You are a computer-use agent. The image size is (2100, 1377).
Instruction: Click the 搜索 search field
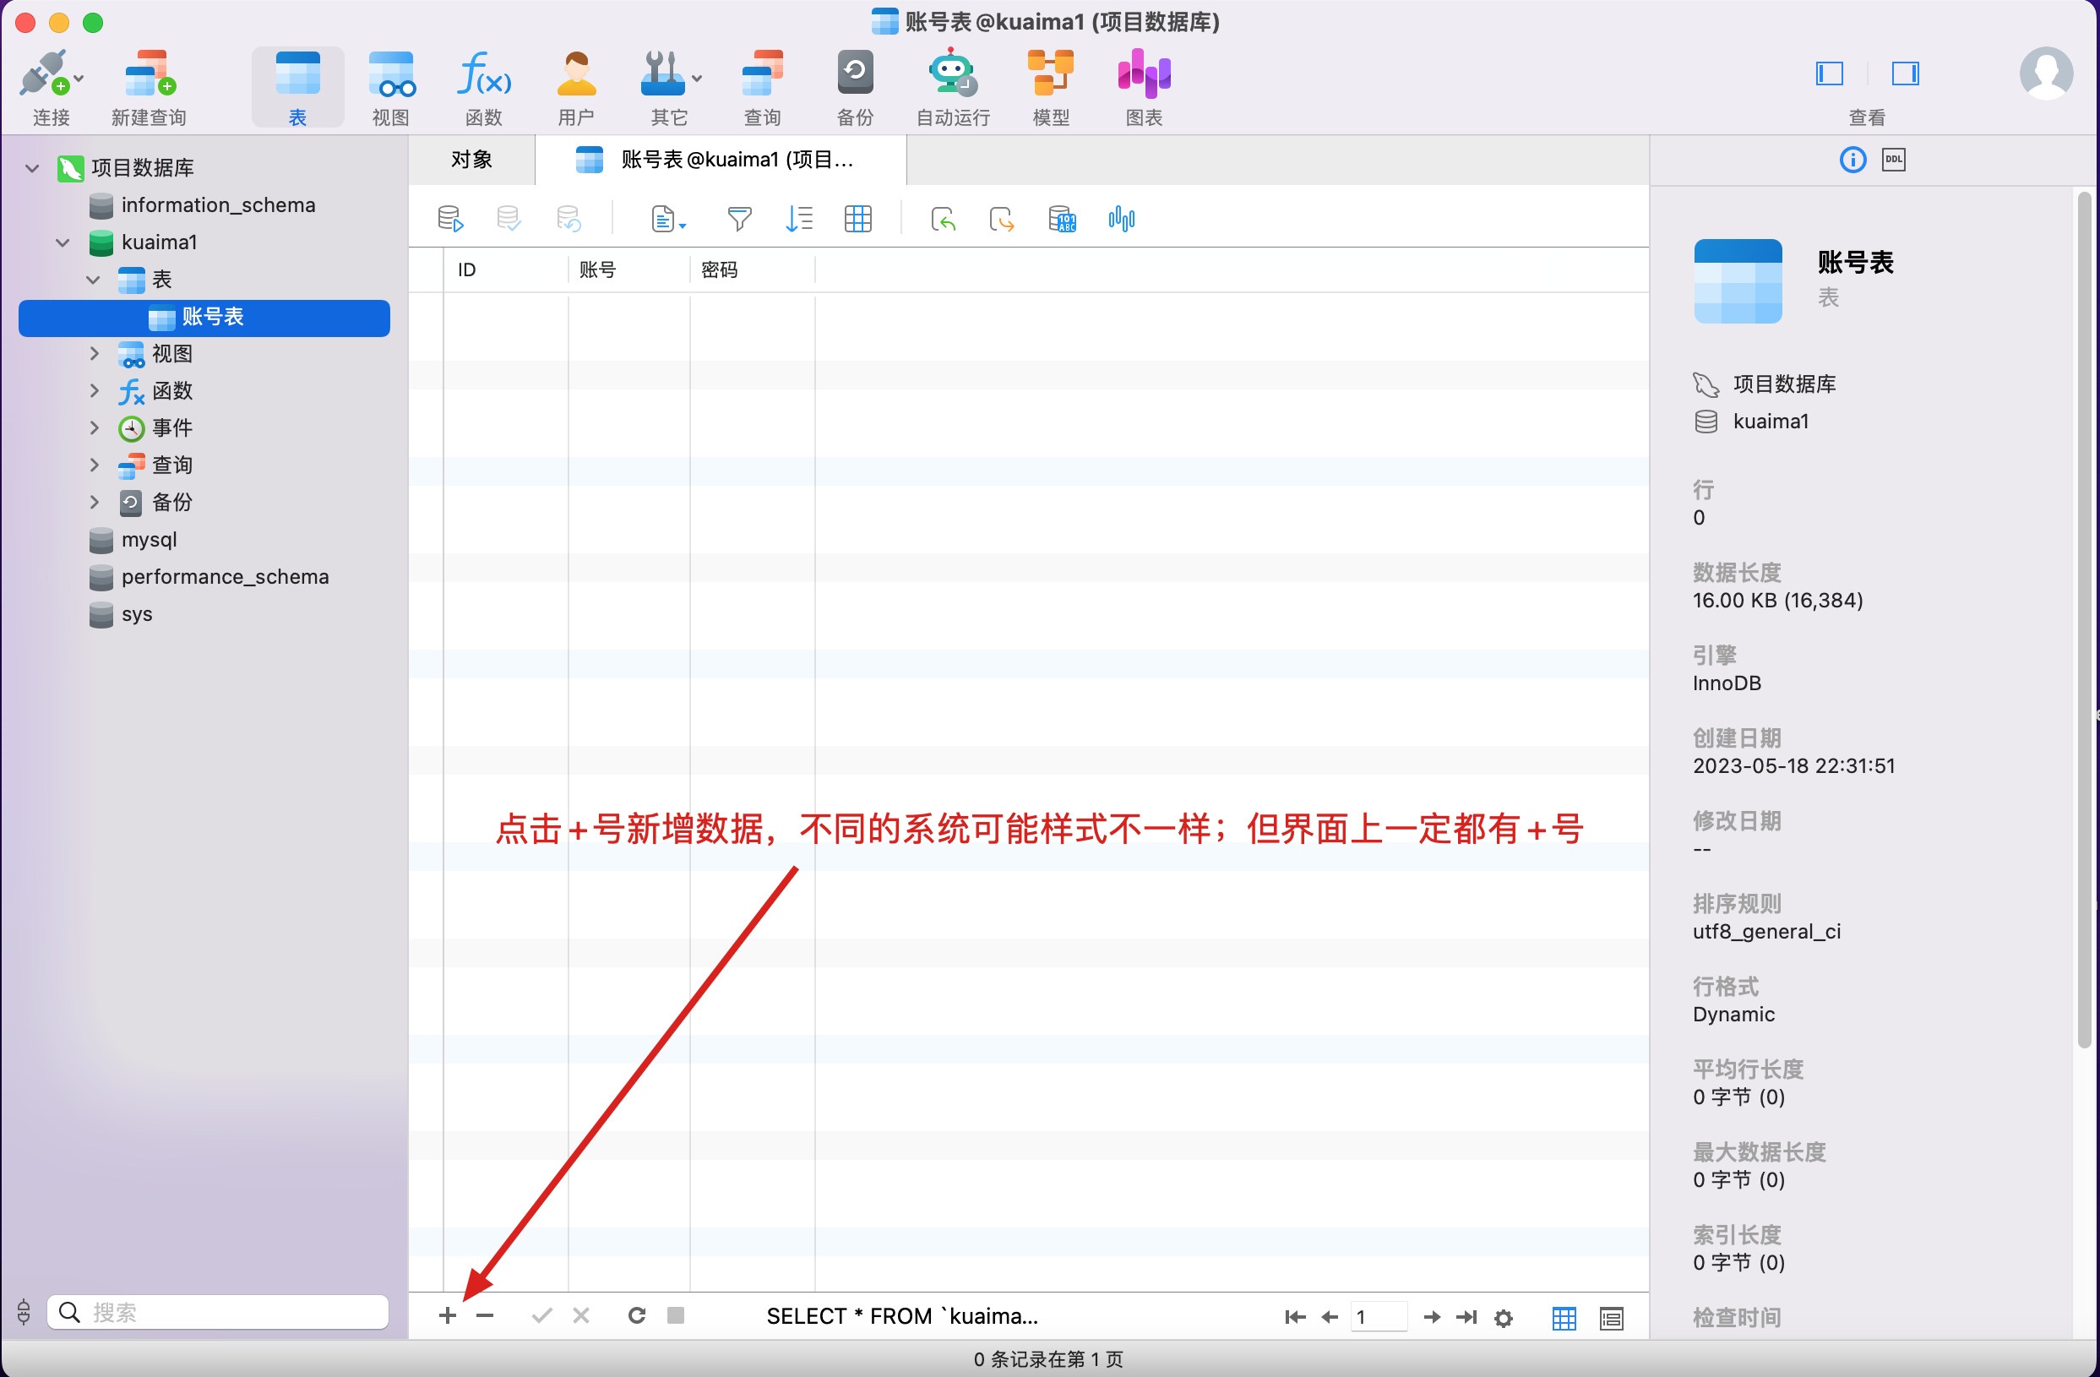[218, 1312]
